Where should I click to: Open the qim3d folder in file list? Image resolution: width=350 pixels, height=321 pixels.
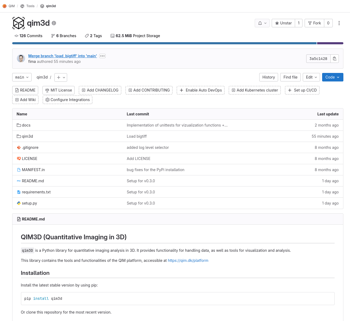[x=27, y=136]
